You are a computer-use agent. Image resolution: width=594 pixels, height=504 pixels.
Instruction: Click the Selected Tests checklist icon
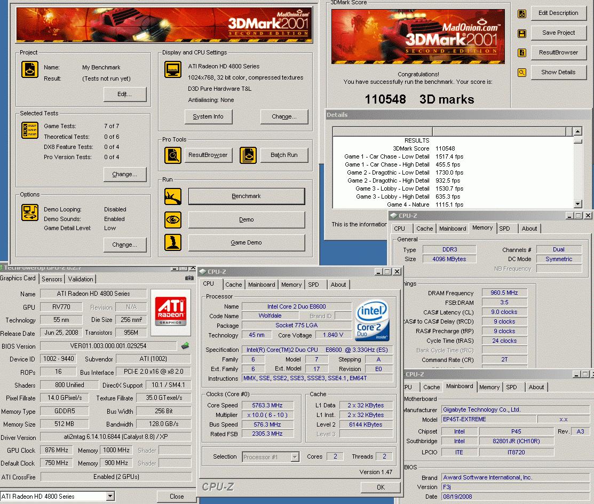click(x=29, y=130)
